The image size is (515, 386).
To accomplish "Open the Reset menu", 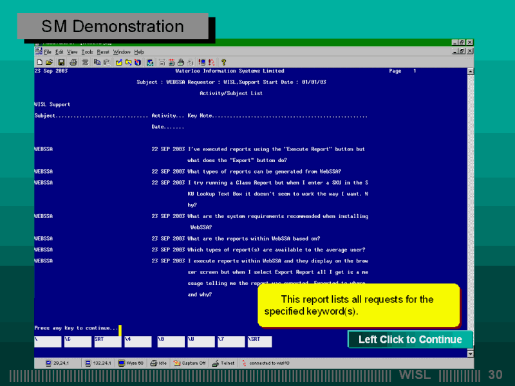I will (103, 51).
